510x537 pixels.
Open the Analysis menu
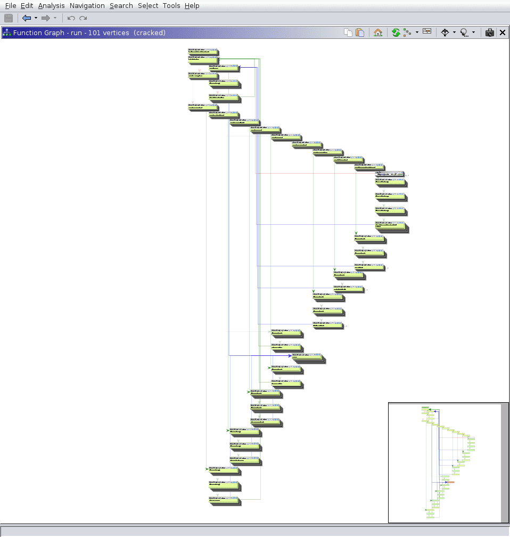pos(51,6)
